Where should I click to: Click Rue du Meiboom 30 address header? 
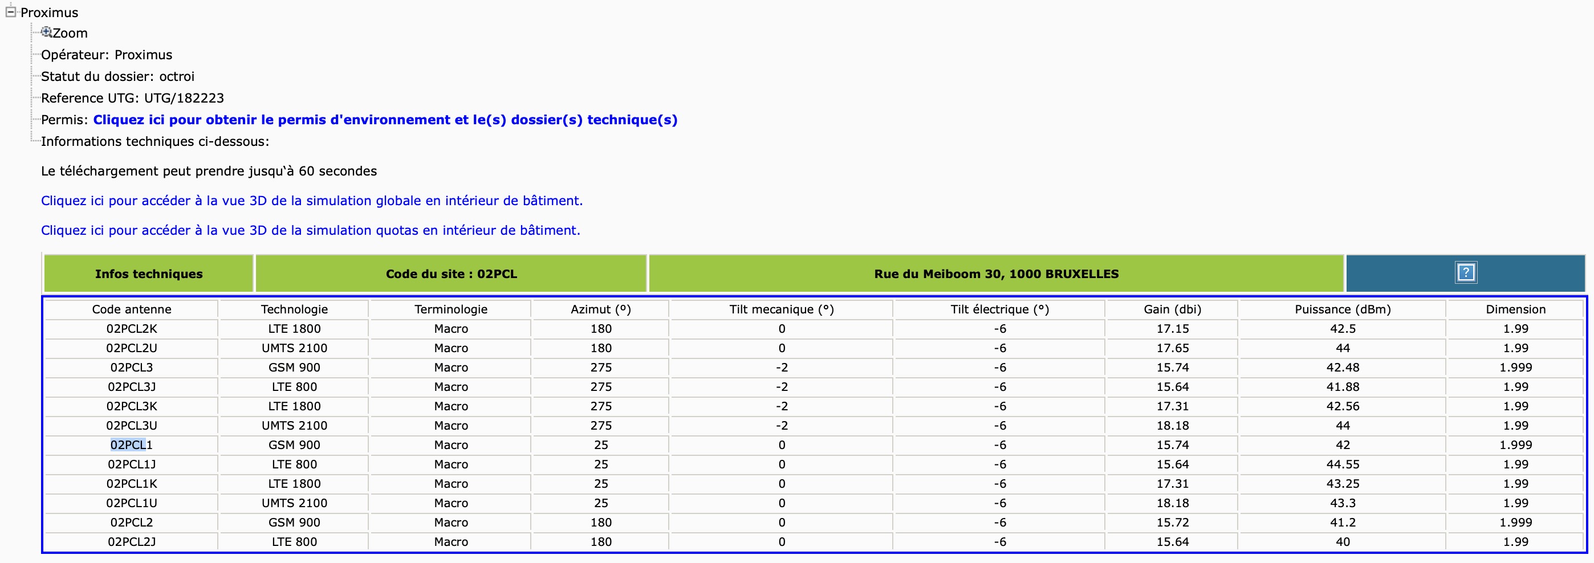tap(997, 274)
